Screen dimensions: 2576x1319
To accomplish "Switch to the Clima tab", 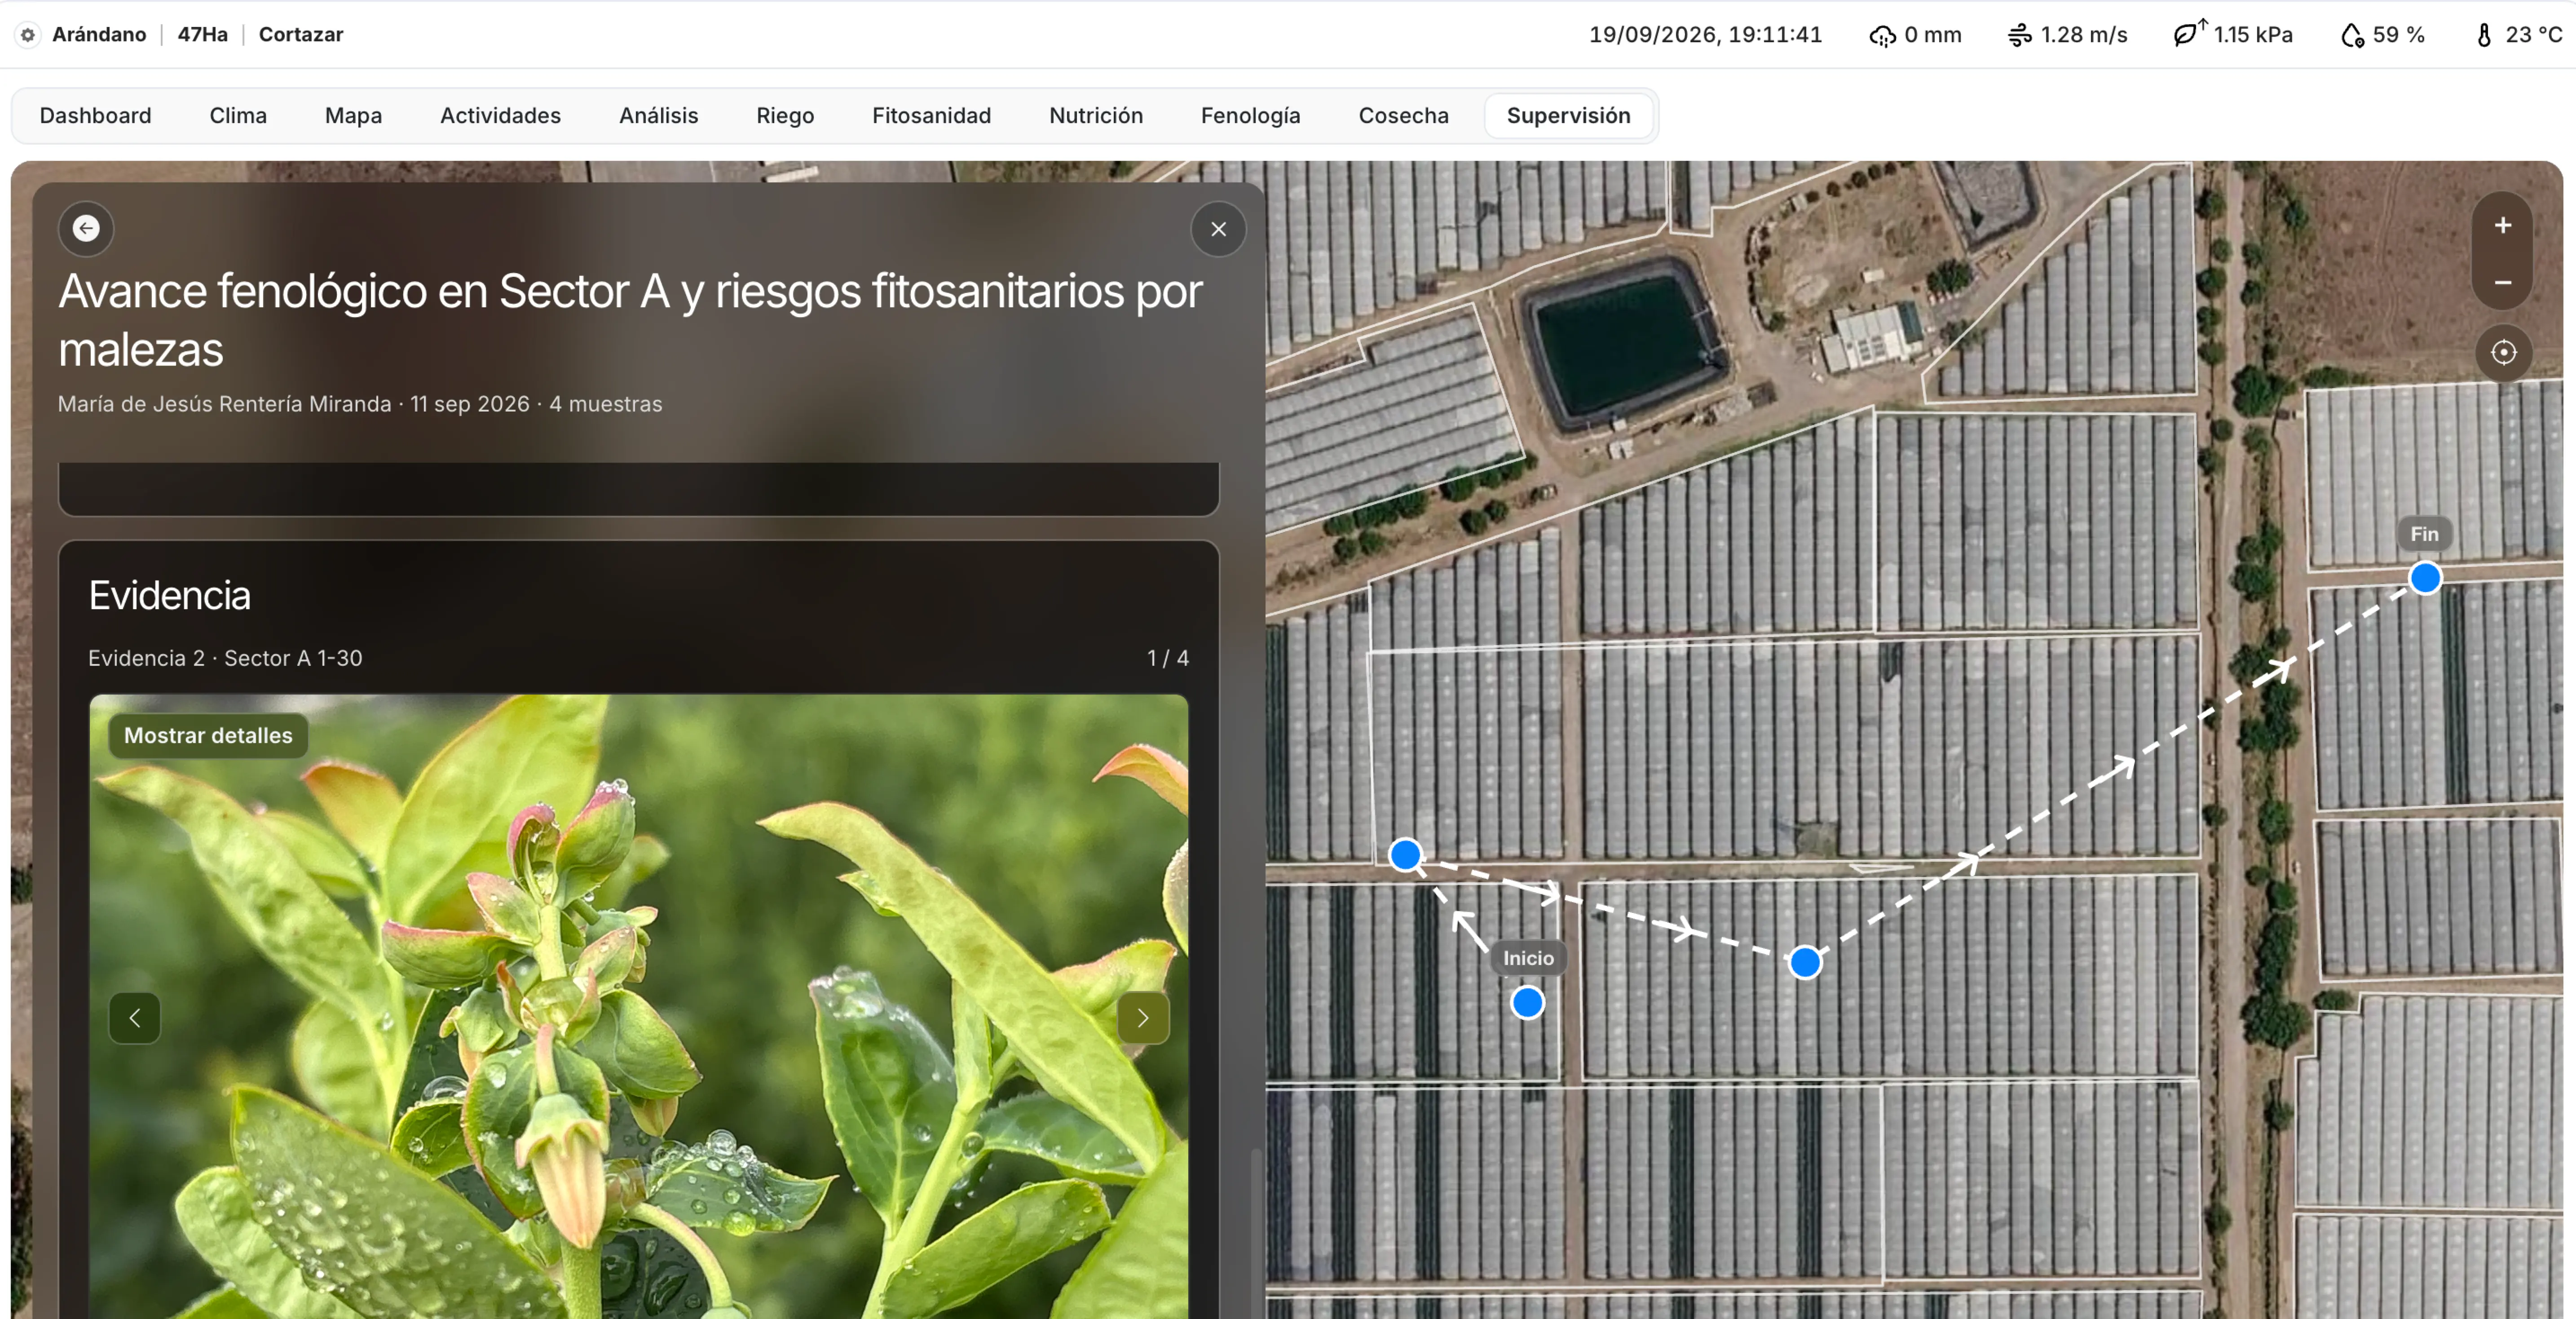I will point(238,116).
